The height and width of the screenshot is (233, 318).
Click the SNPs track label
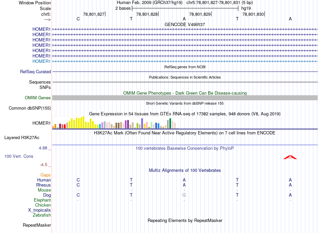tap(45, 87)
